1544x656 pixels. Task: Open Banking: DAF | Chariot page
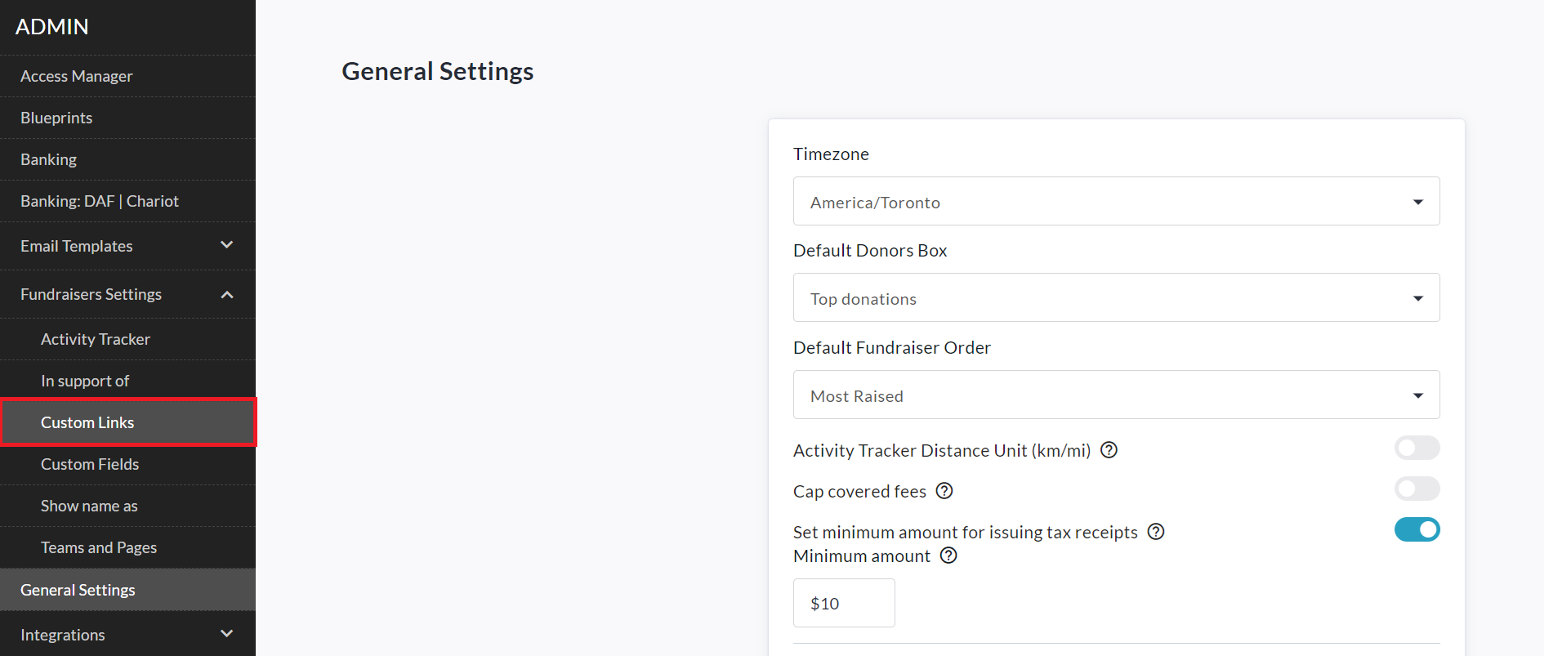click(x=100, y=201)
